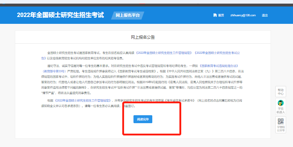
Task: Click the home icon beside 首页
Action: tap(215, 15)
